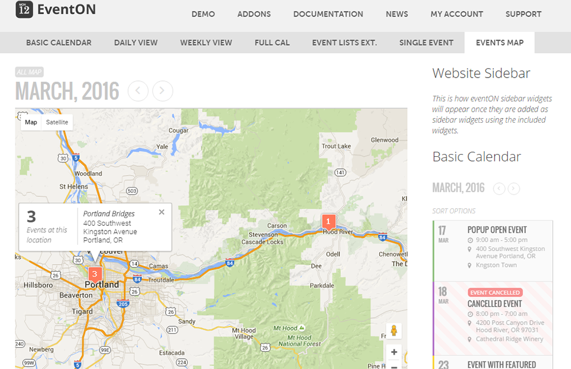Click the 17 MAR date block
This screenshot has height=369, width=571.
pos(443,234)
